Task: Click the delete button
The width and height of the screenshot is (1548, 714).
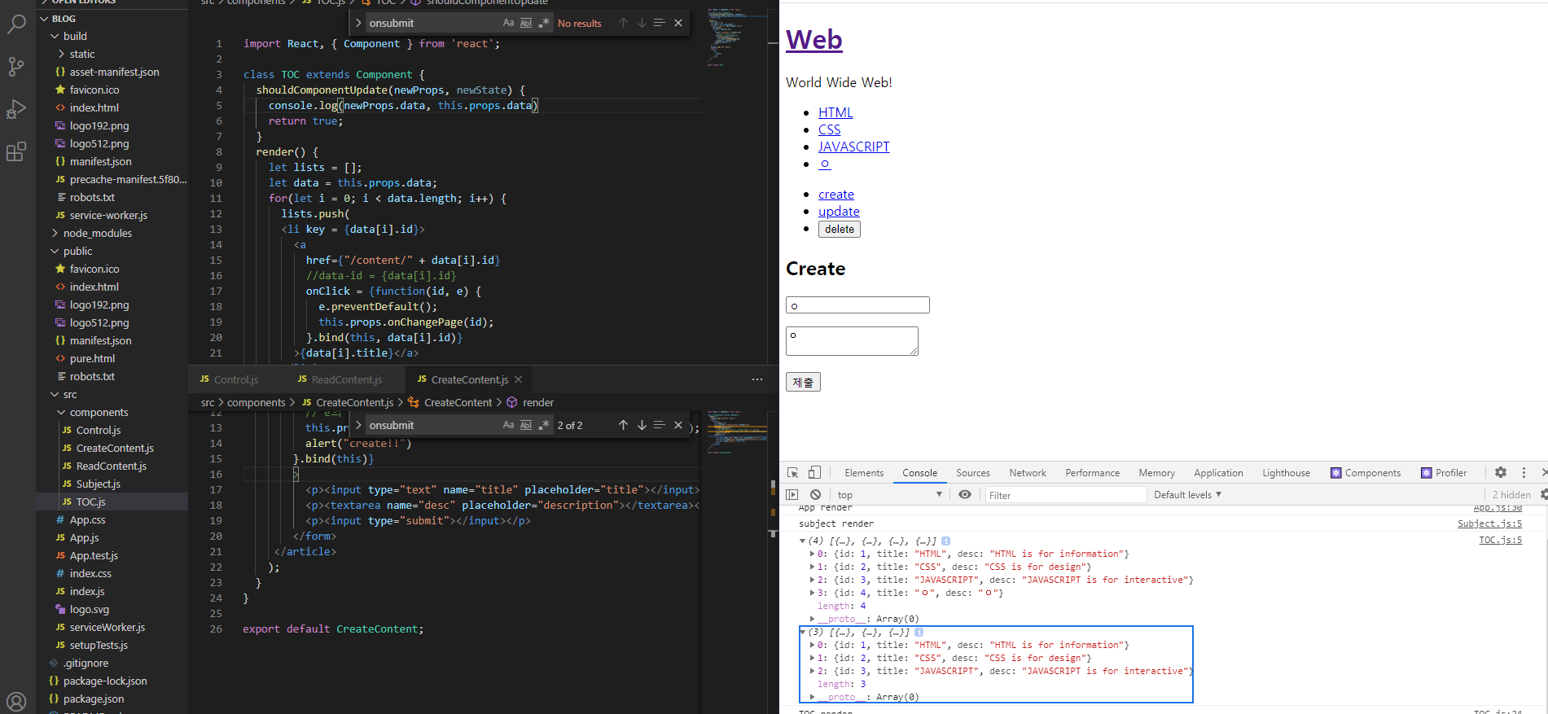Action: tap(840, 229)
